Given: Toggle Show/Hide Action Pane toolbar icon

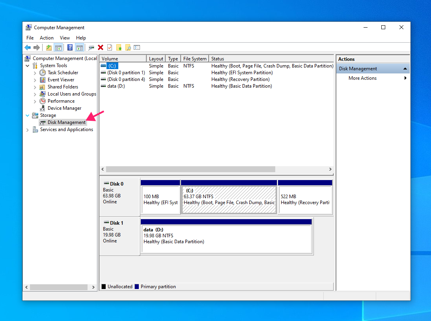Looking at the screenshot, I should point(80,48).
